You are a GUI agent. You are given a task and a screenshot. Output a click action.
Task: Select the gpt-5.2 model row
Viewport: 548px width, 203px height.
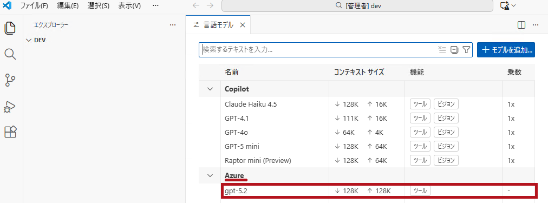367,191
